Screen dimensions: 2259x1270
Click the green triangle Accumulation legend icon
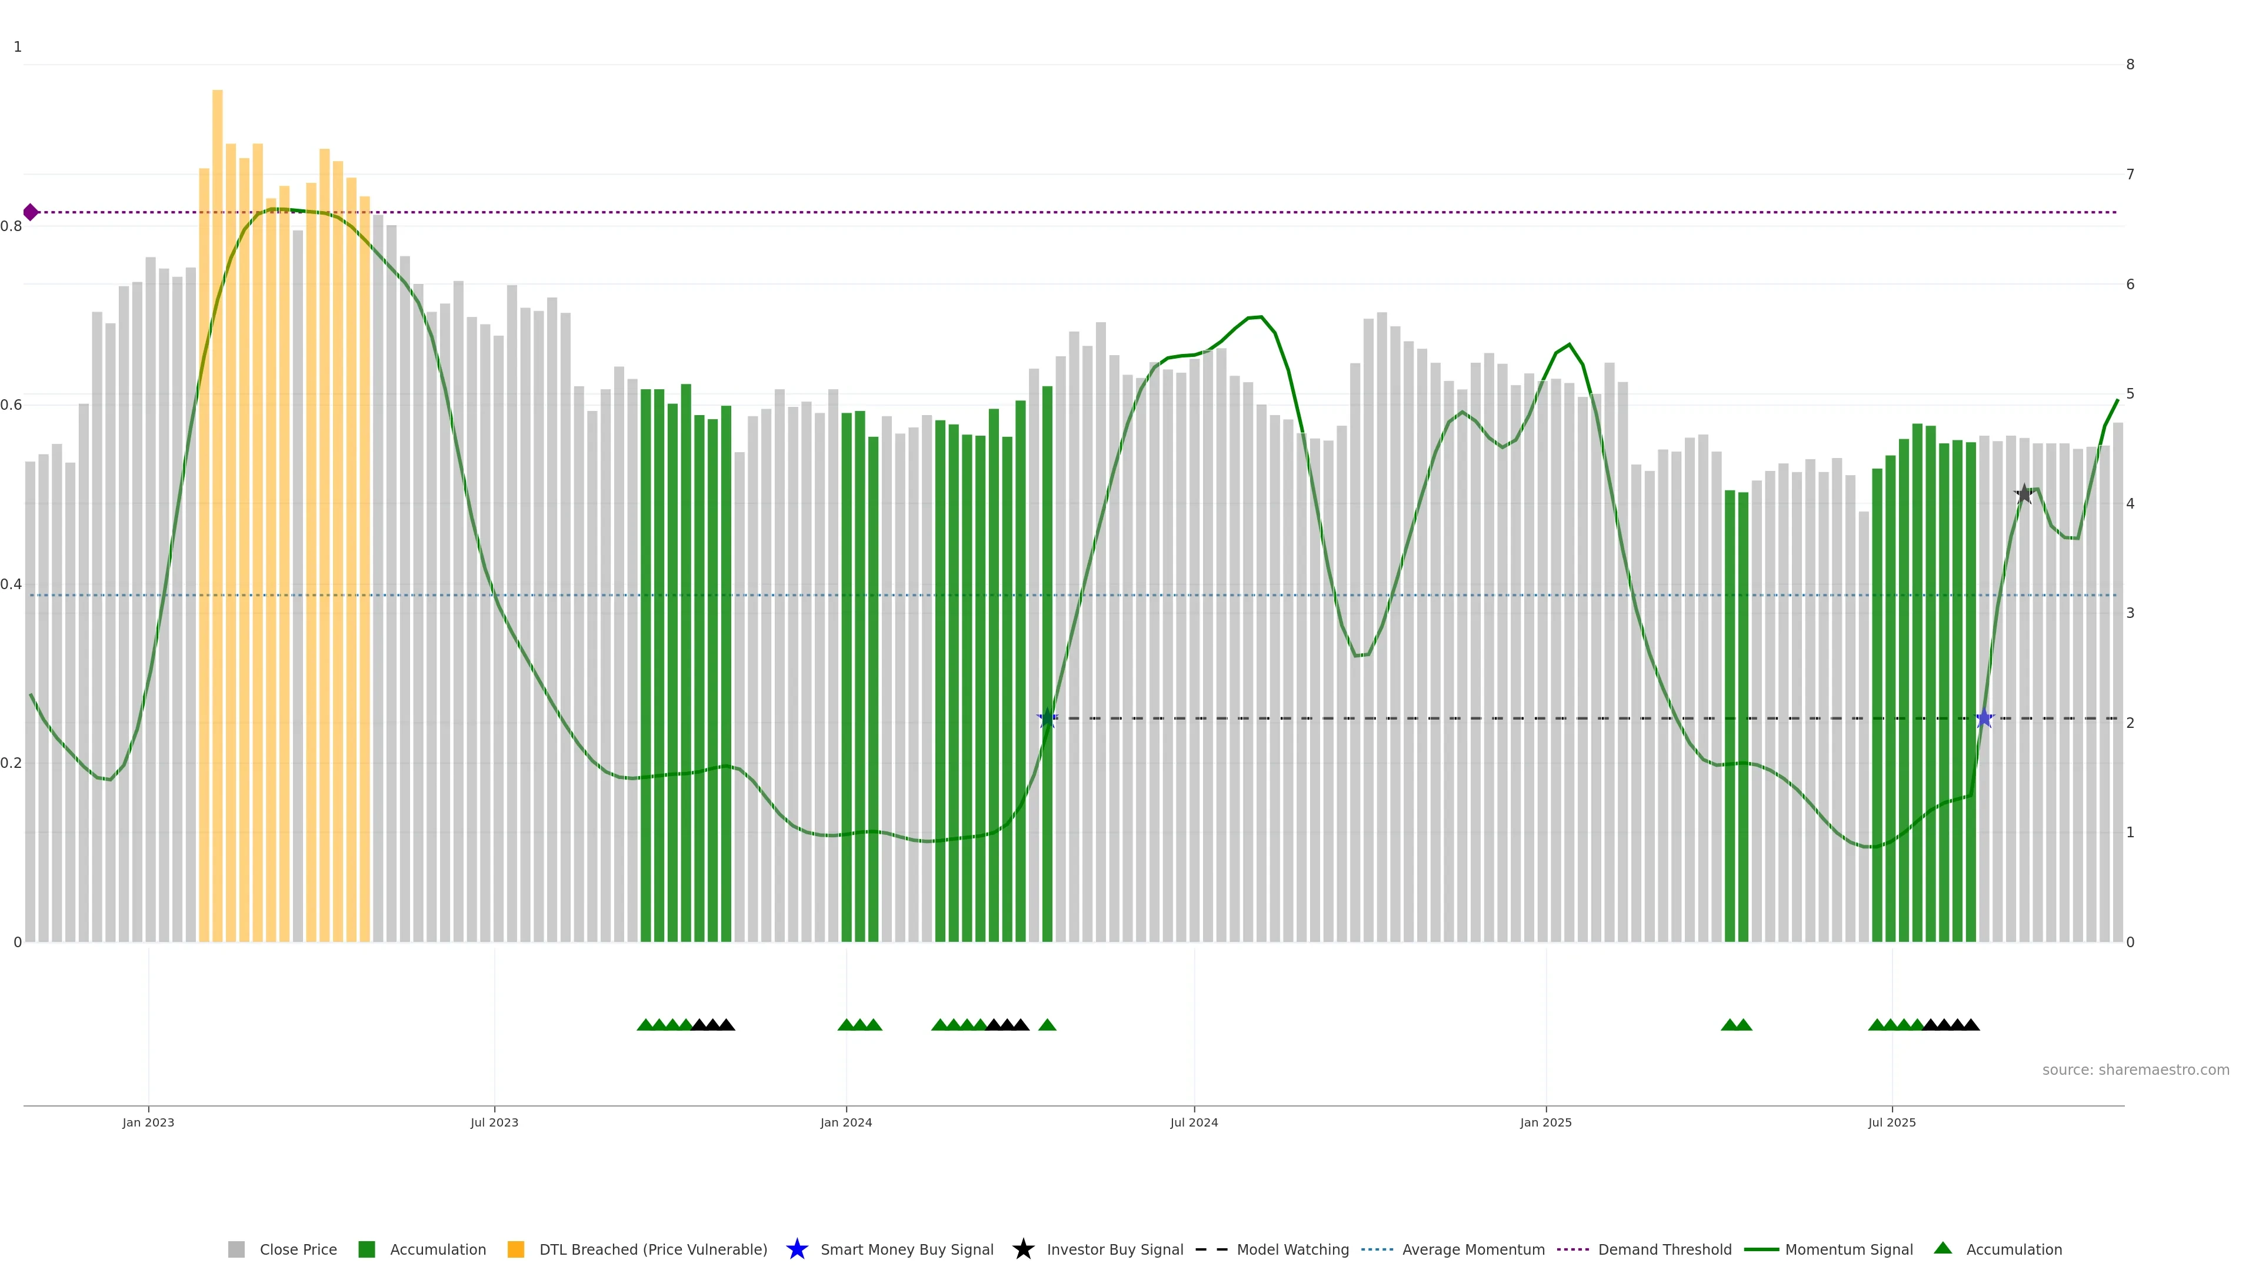click(x=1943, y=1248)
